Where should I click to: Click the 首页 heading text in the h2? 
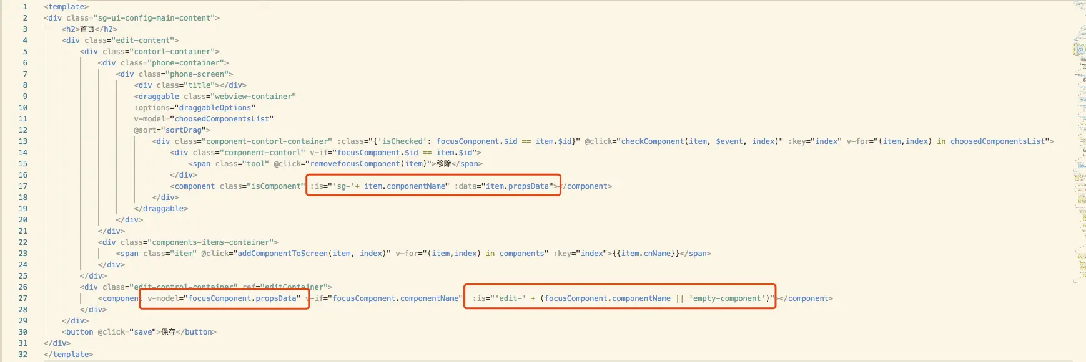click(x=87, y=29)
